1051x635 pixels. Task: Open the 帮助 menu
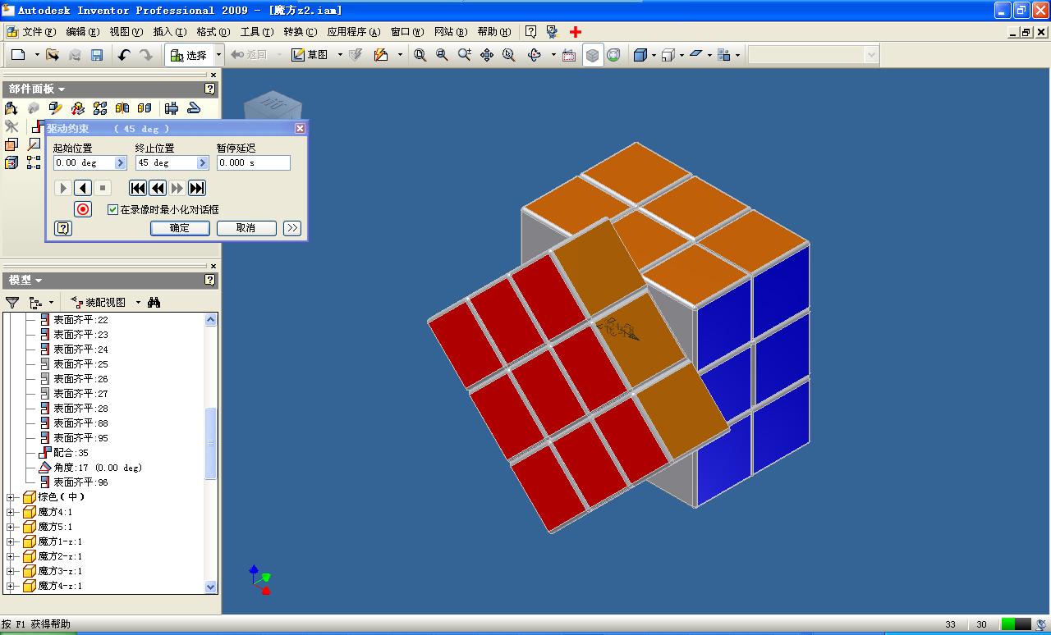point(494,32)
